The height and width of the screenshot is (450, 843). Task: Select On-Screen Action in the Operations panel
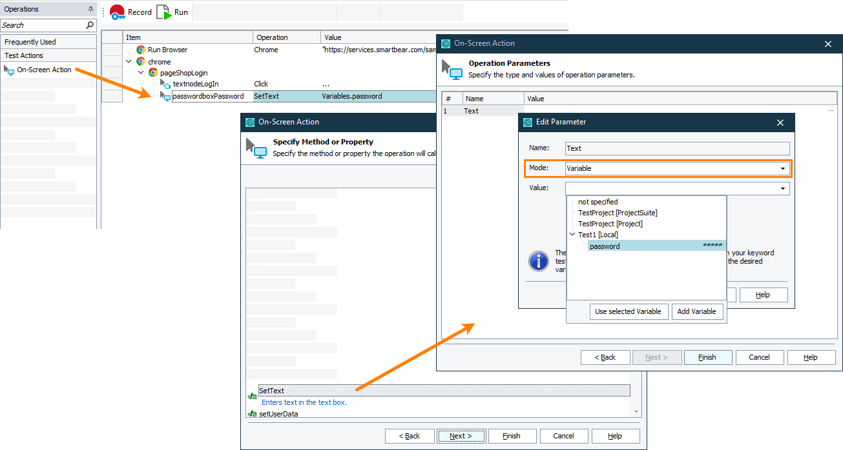tap(45, 70)
